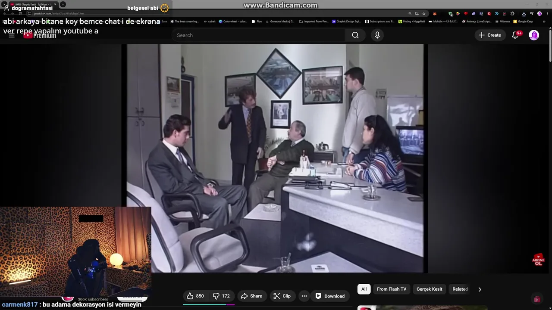Image resolution: width=552 pixels, height=310 pixels.
Task: Open the notifications bell
Action: pyautogui.click(x=515, y=35)
